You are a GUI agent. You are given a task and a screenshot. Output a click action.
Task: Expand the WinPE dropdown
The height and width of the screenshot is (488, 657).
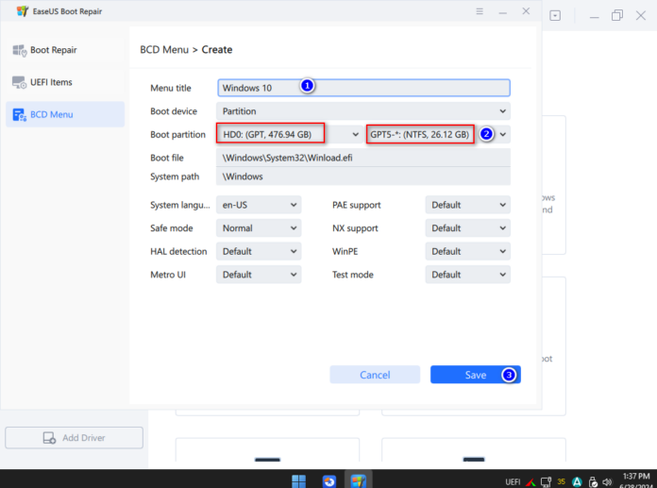coord(468,252)
